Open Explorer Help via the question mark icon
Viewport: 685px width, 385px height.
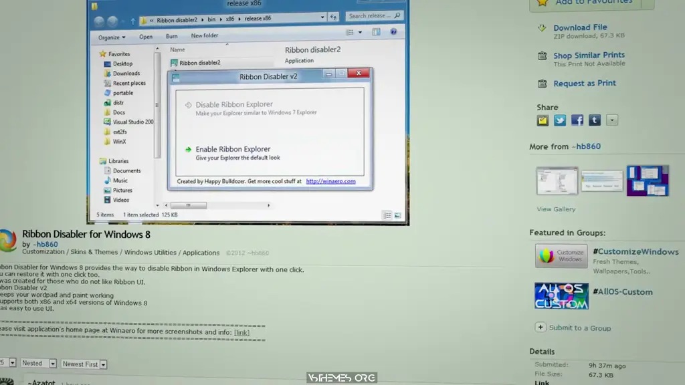[393, 31]
